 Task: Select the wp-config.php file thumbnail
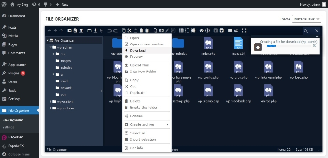click(x=208, y=67)
